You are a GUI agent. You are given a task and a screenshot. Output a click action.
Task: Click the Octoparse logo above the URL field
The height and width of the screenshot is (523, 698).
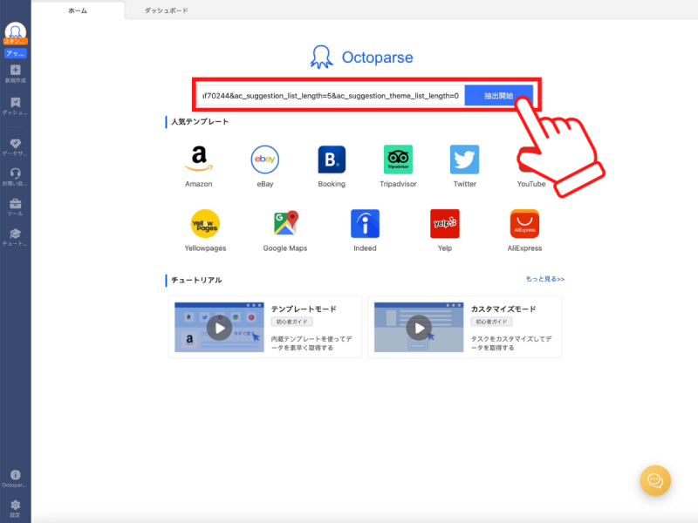coord(361,58)
